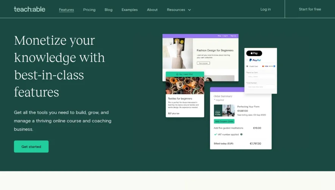Open the Features nav link
335x190 pixels.
tap(67, 9)
